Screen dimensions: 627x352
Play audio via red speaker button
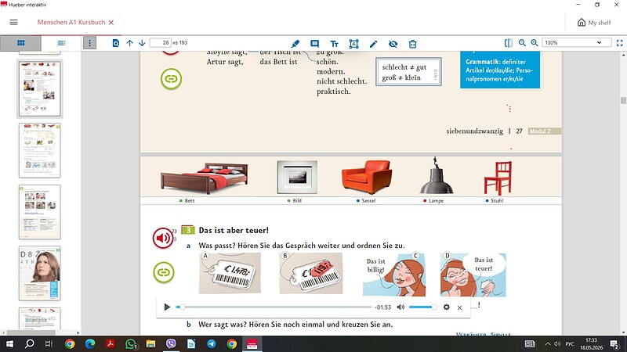[x=163, y=239]
